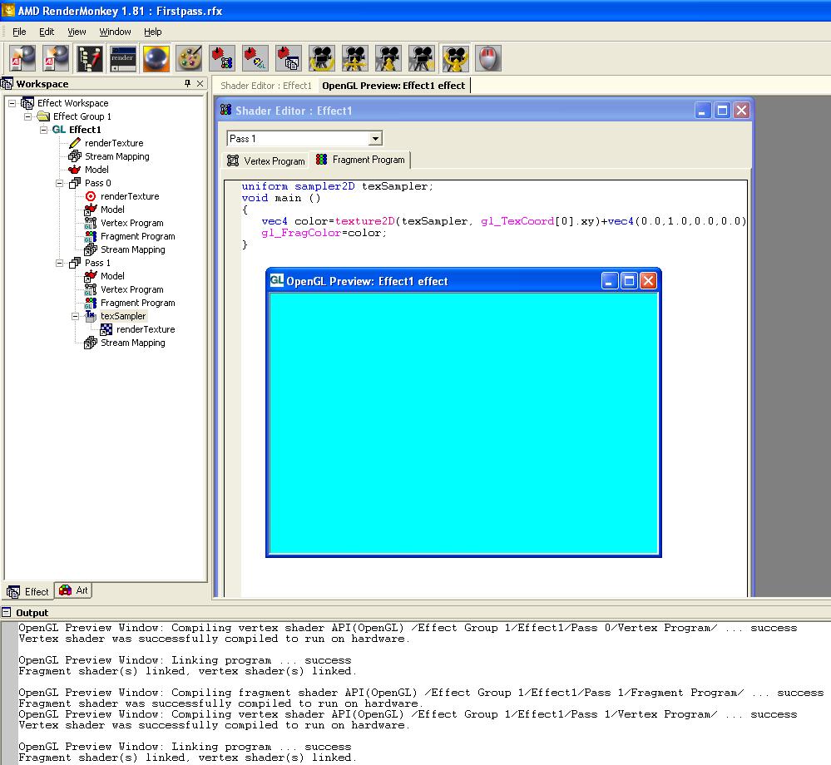Click the 'gl_FragColor=color;' code line
The height and width of the screenshot is (765, 831).
coord(324,233)
